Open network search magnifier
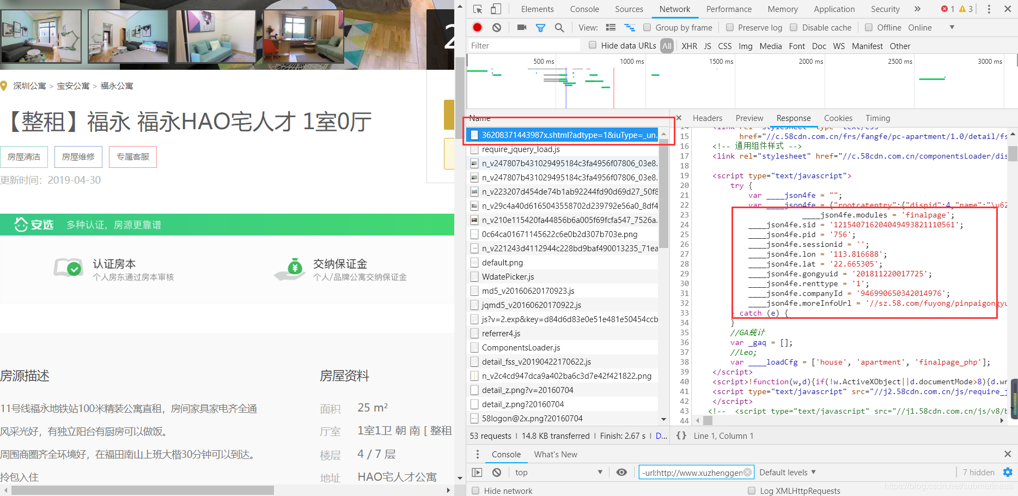Image resolution: width=1018 pixels, height=496 pixels. [559, 27]
